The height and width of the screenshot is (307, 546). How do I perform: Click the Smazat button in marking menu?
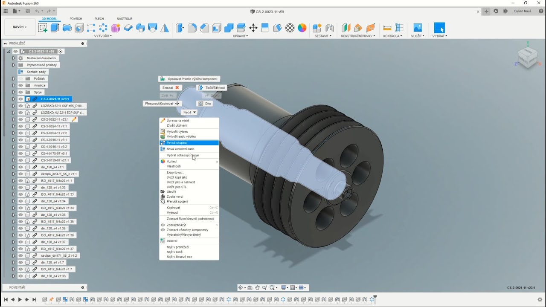pos(171,87)
